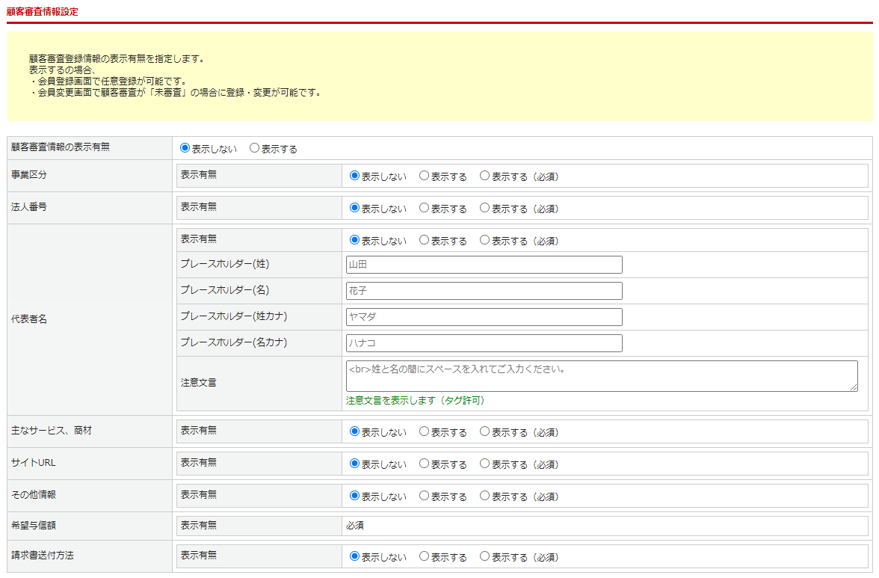Choose 表示する for 法人番号
Image resolution: width=879 pixels, height=578 pixels.
[x=424, y=208]
